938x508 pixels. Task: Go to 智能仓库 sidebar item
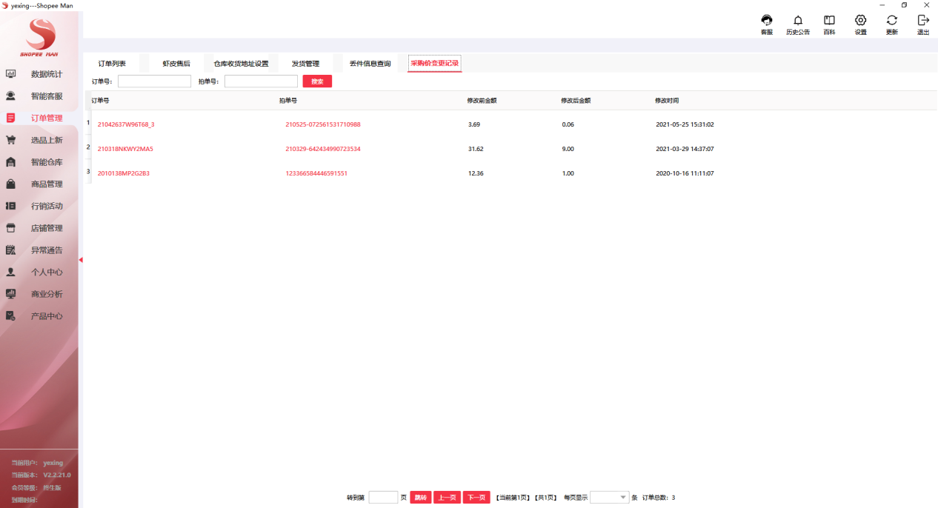46,162
